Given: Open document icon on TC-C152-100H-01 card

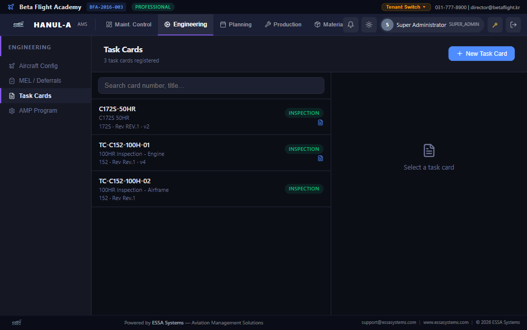Looking at the screenshot, I should 320,158.
